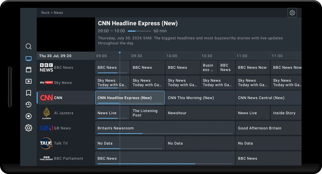
Task: Select CNN News Central (New) program
Action: point(269,98)
